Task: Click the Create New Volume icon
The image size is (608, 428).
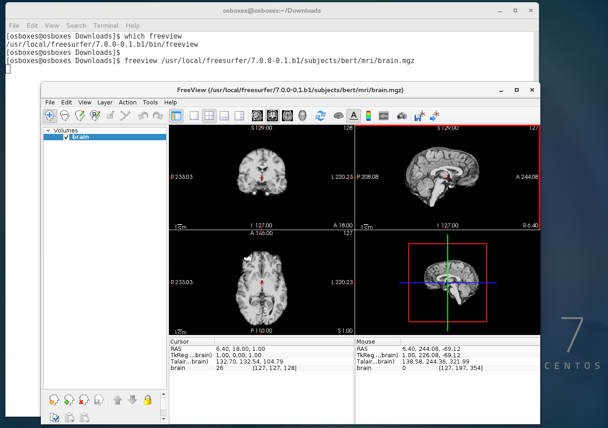Action: tap(54, 400)
